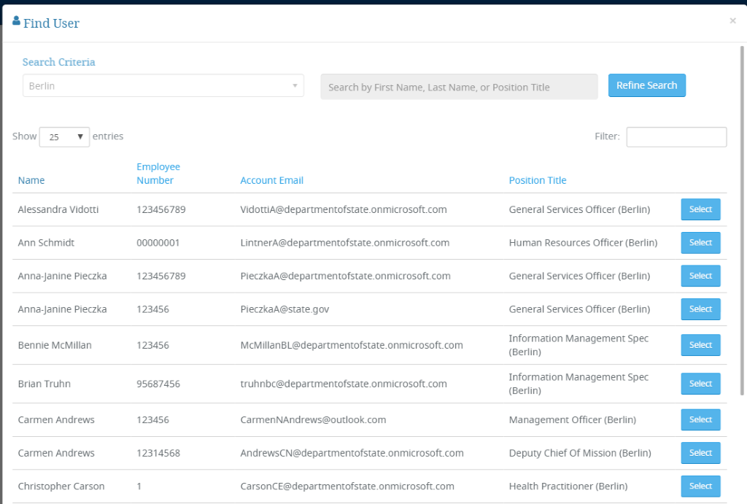Select Anna-Janine Pieczka with employee number 123456789
The height and width of the screenshot is (504, 747).
click(x=700, y=276)
